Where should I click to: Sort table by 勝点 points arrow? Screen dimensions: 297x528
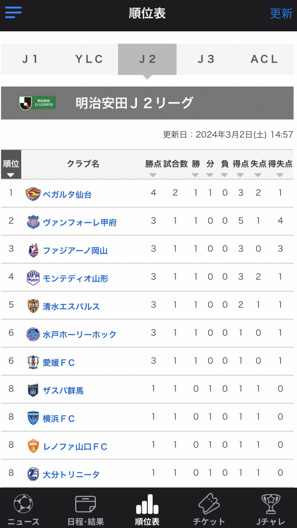point(153,175)
